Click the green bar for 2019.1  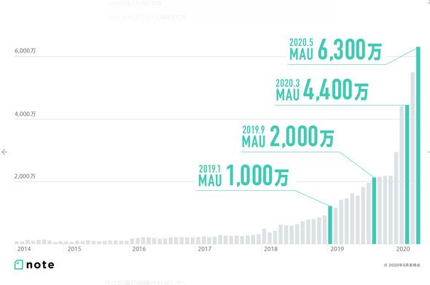pos(330,225)
